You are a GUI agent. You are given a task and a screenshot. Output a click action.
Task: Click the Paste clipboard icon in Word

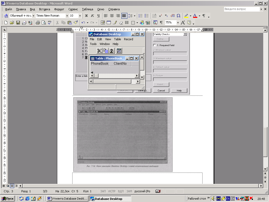(x=69, y=23)
